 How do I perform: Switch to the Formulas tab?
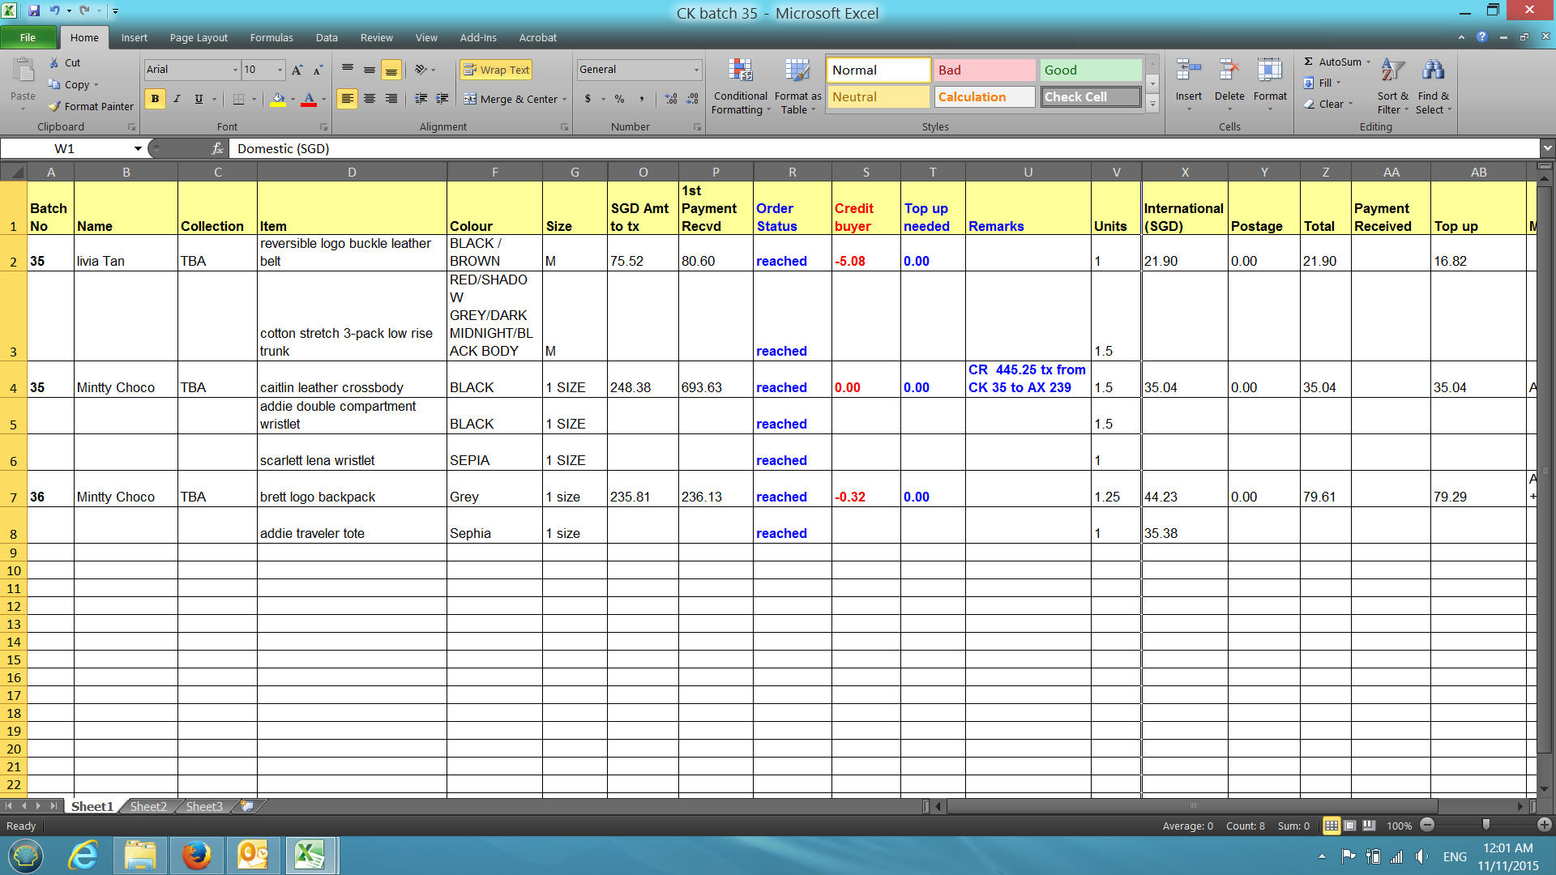[x=271, y=37]
